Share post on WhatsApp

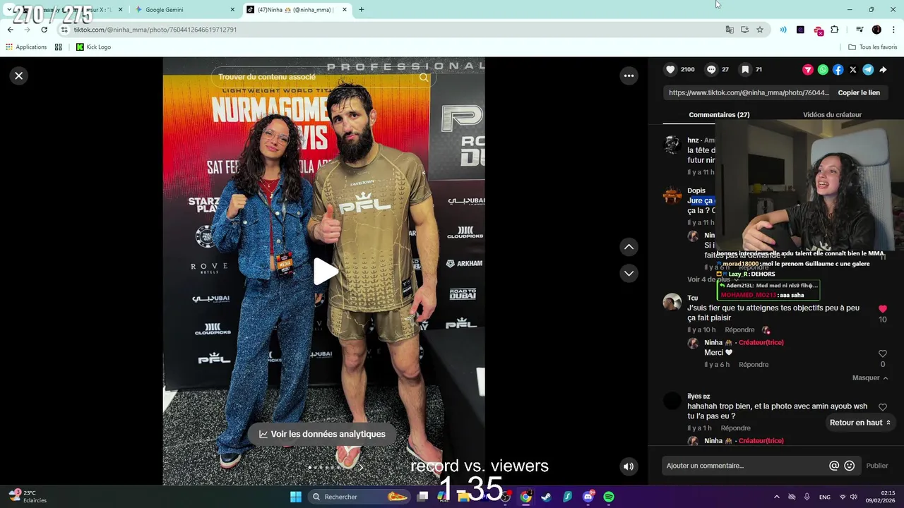[x=823, y=70]
